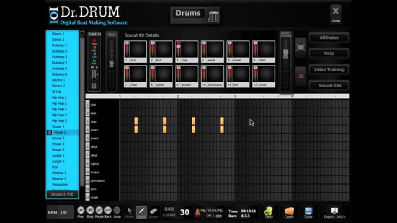
Task: Open the Drums module icon at top
Action: click(214, 16)
